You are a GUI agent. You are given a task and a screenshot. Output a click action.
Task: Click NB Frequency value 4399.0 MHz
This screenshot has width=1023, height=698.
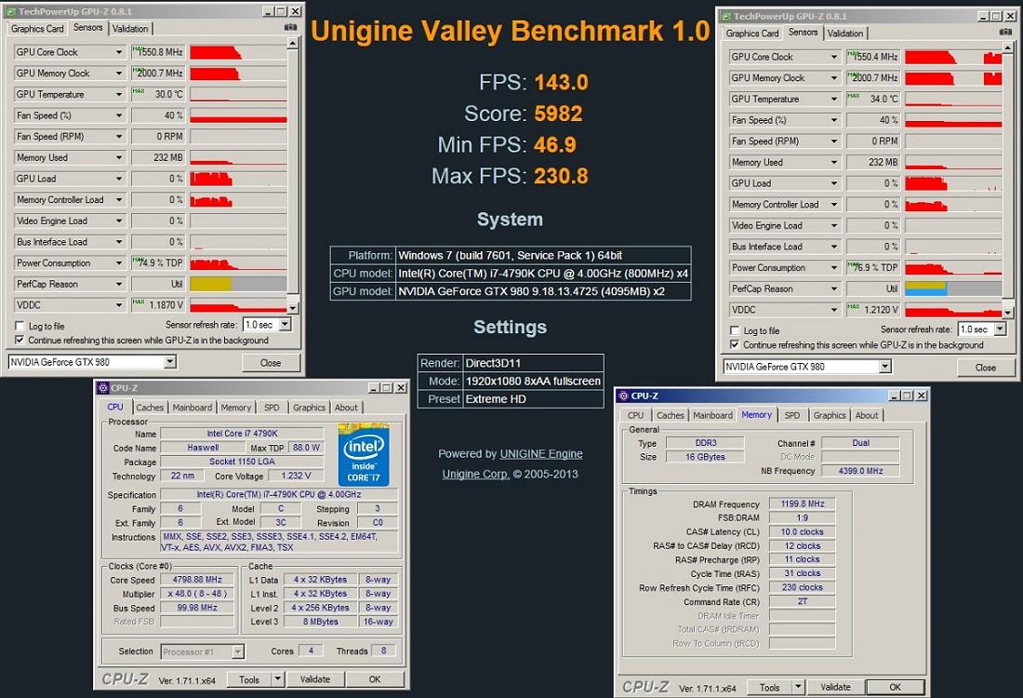[x=860, y=470]
